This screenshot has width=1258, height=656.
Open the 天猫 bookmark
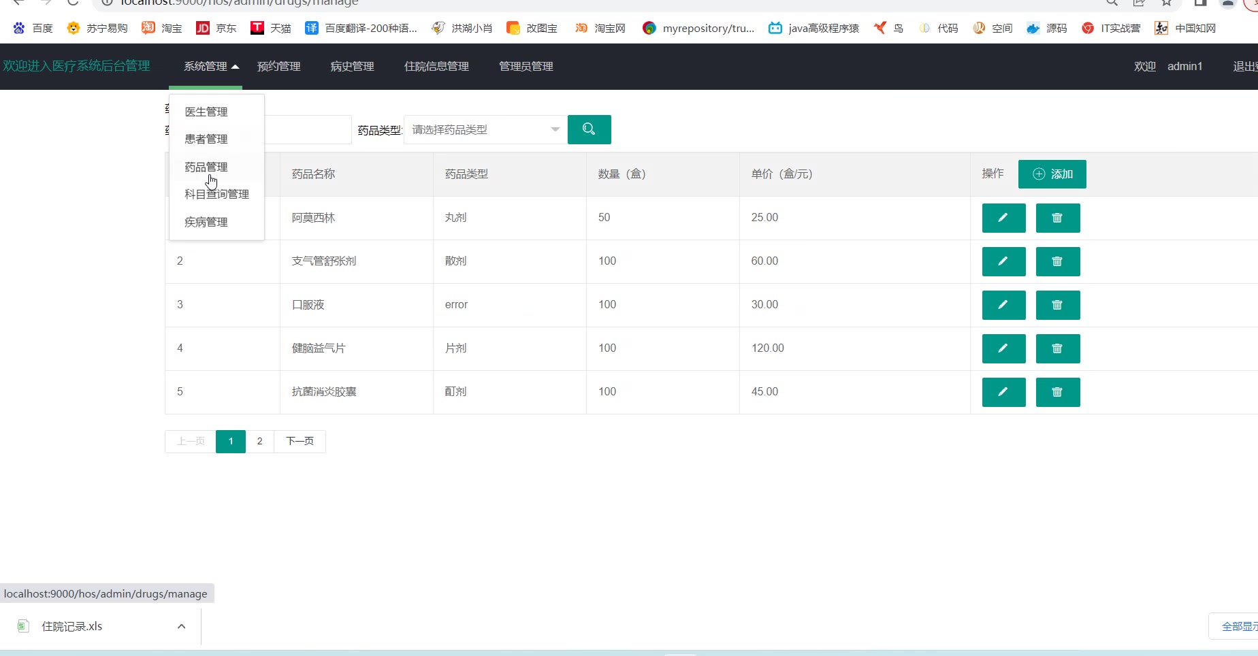pos(270,28)
